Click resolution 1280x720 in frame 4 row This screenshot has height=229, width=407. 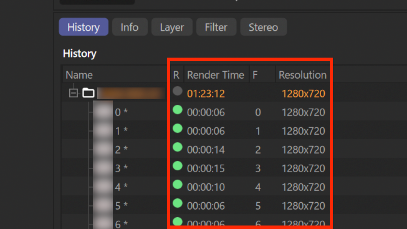303,187
